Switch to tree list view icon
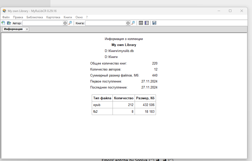Image resolution: width=252 pixels, height=161 pixels. point(147,23)
